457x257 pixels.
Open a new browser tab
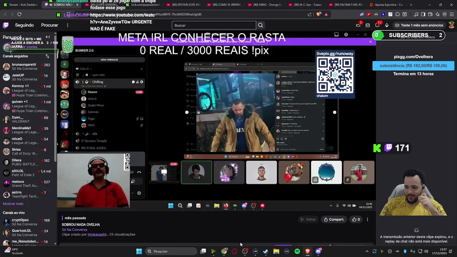(411, 5)
